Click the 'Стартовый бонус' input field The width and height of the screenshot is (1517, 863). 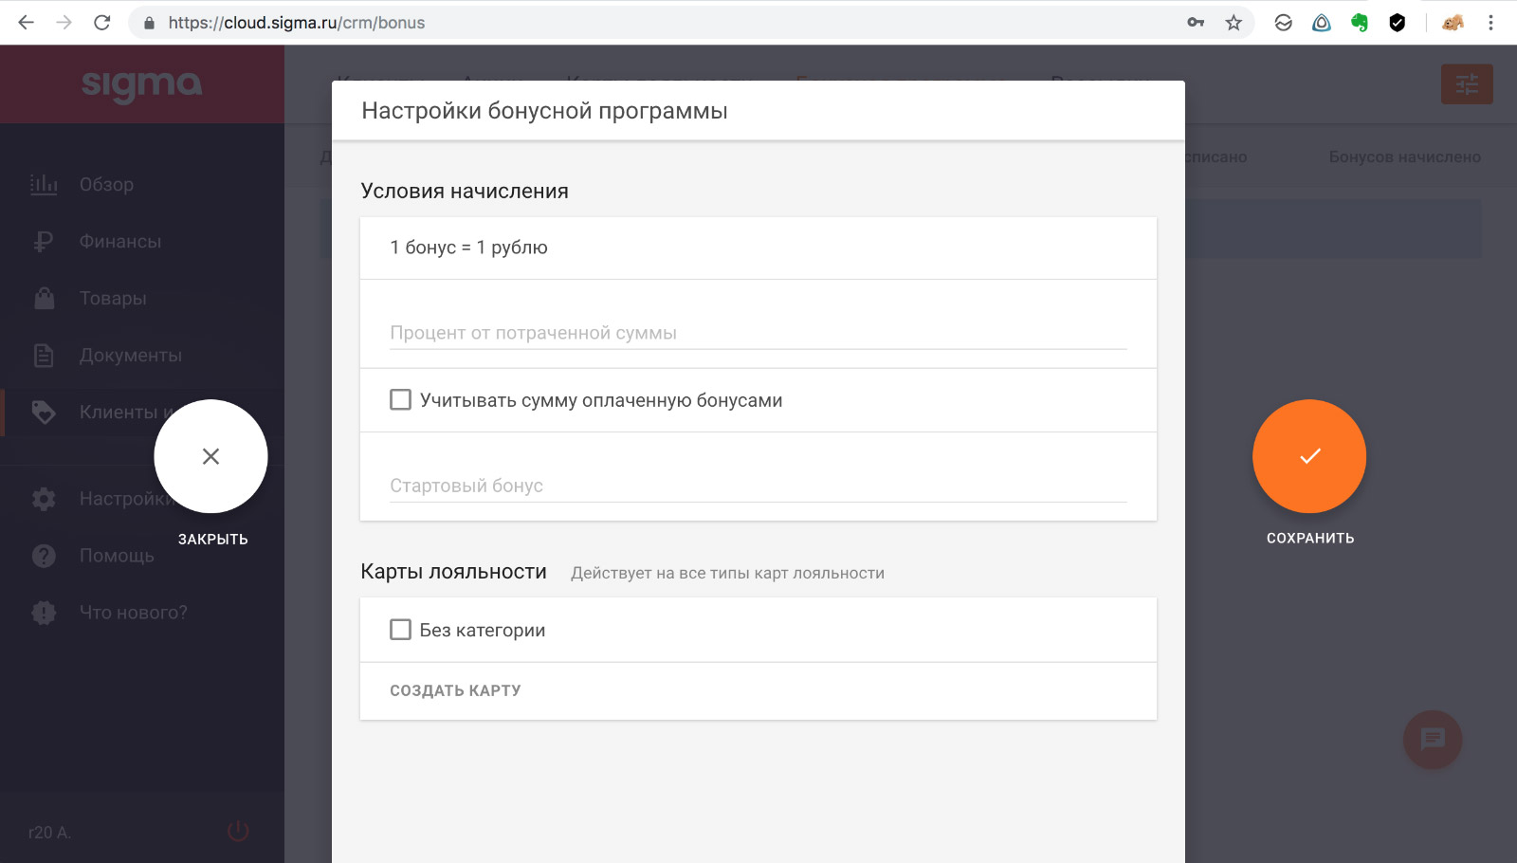(758, 486)
